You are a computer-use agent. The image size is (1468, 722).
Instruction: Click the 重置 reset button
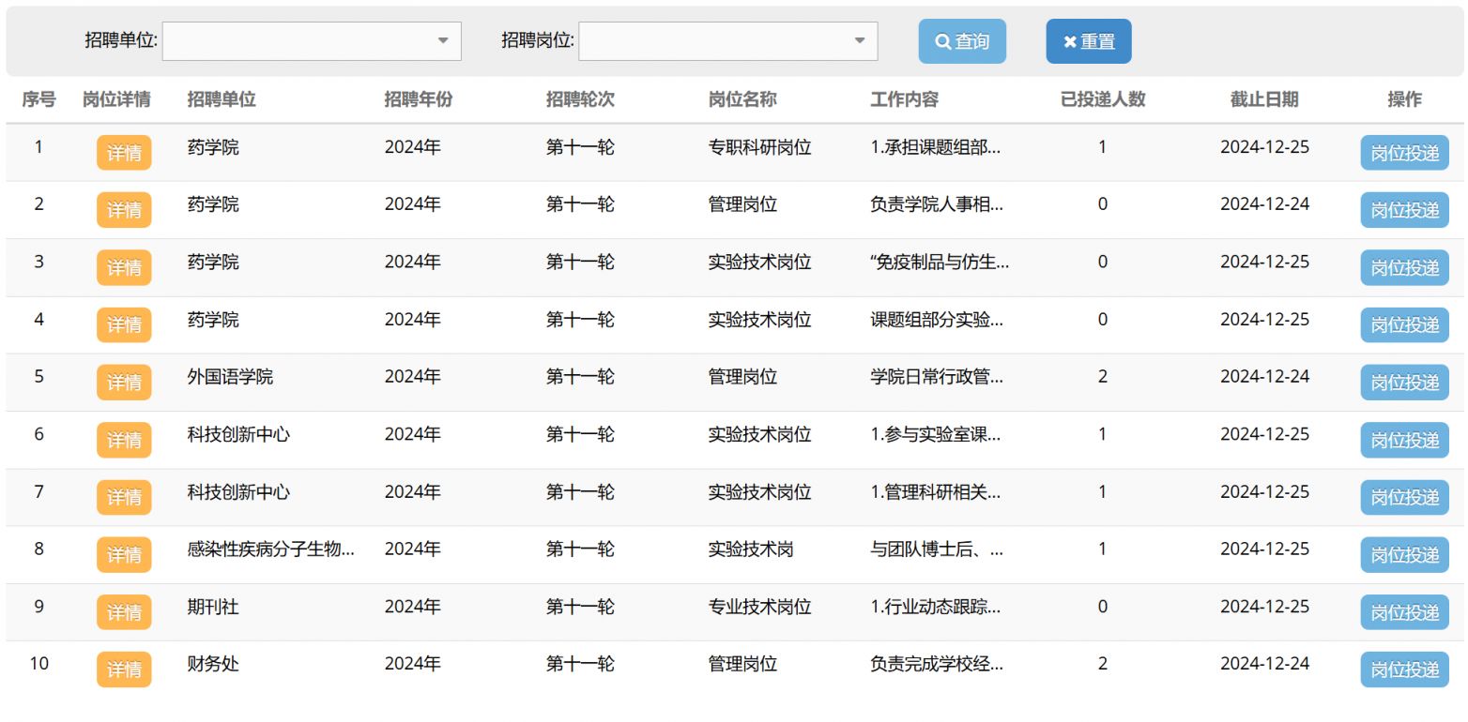pos(1089,41)
